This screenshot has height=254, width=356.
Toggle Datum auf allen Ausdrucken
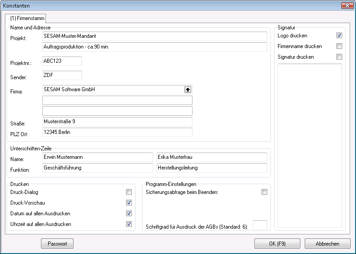point(129,214)
